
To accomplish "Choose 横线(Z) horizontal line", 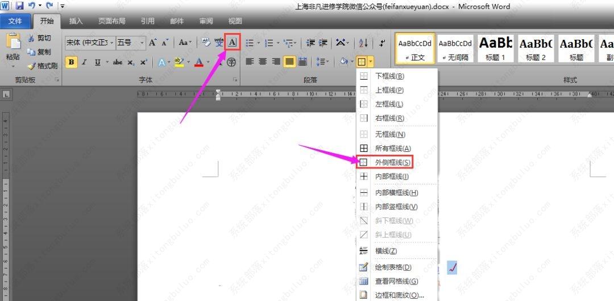I will (397, 251).
